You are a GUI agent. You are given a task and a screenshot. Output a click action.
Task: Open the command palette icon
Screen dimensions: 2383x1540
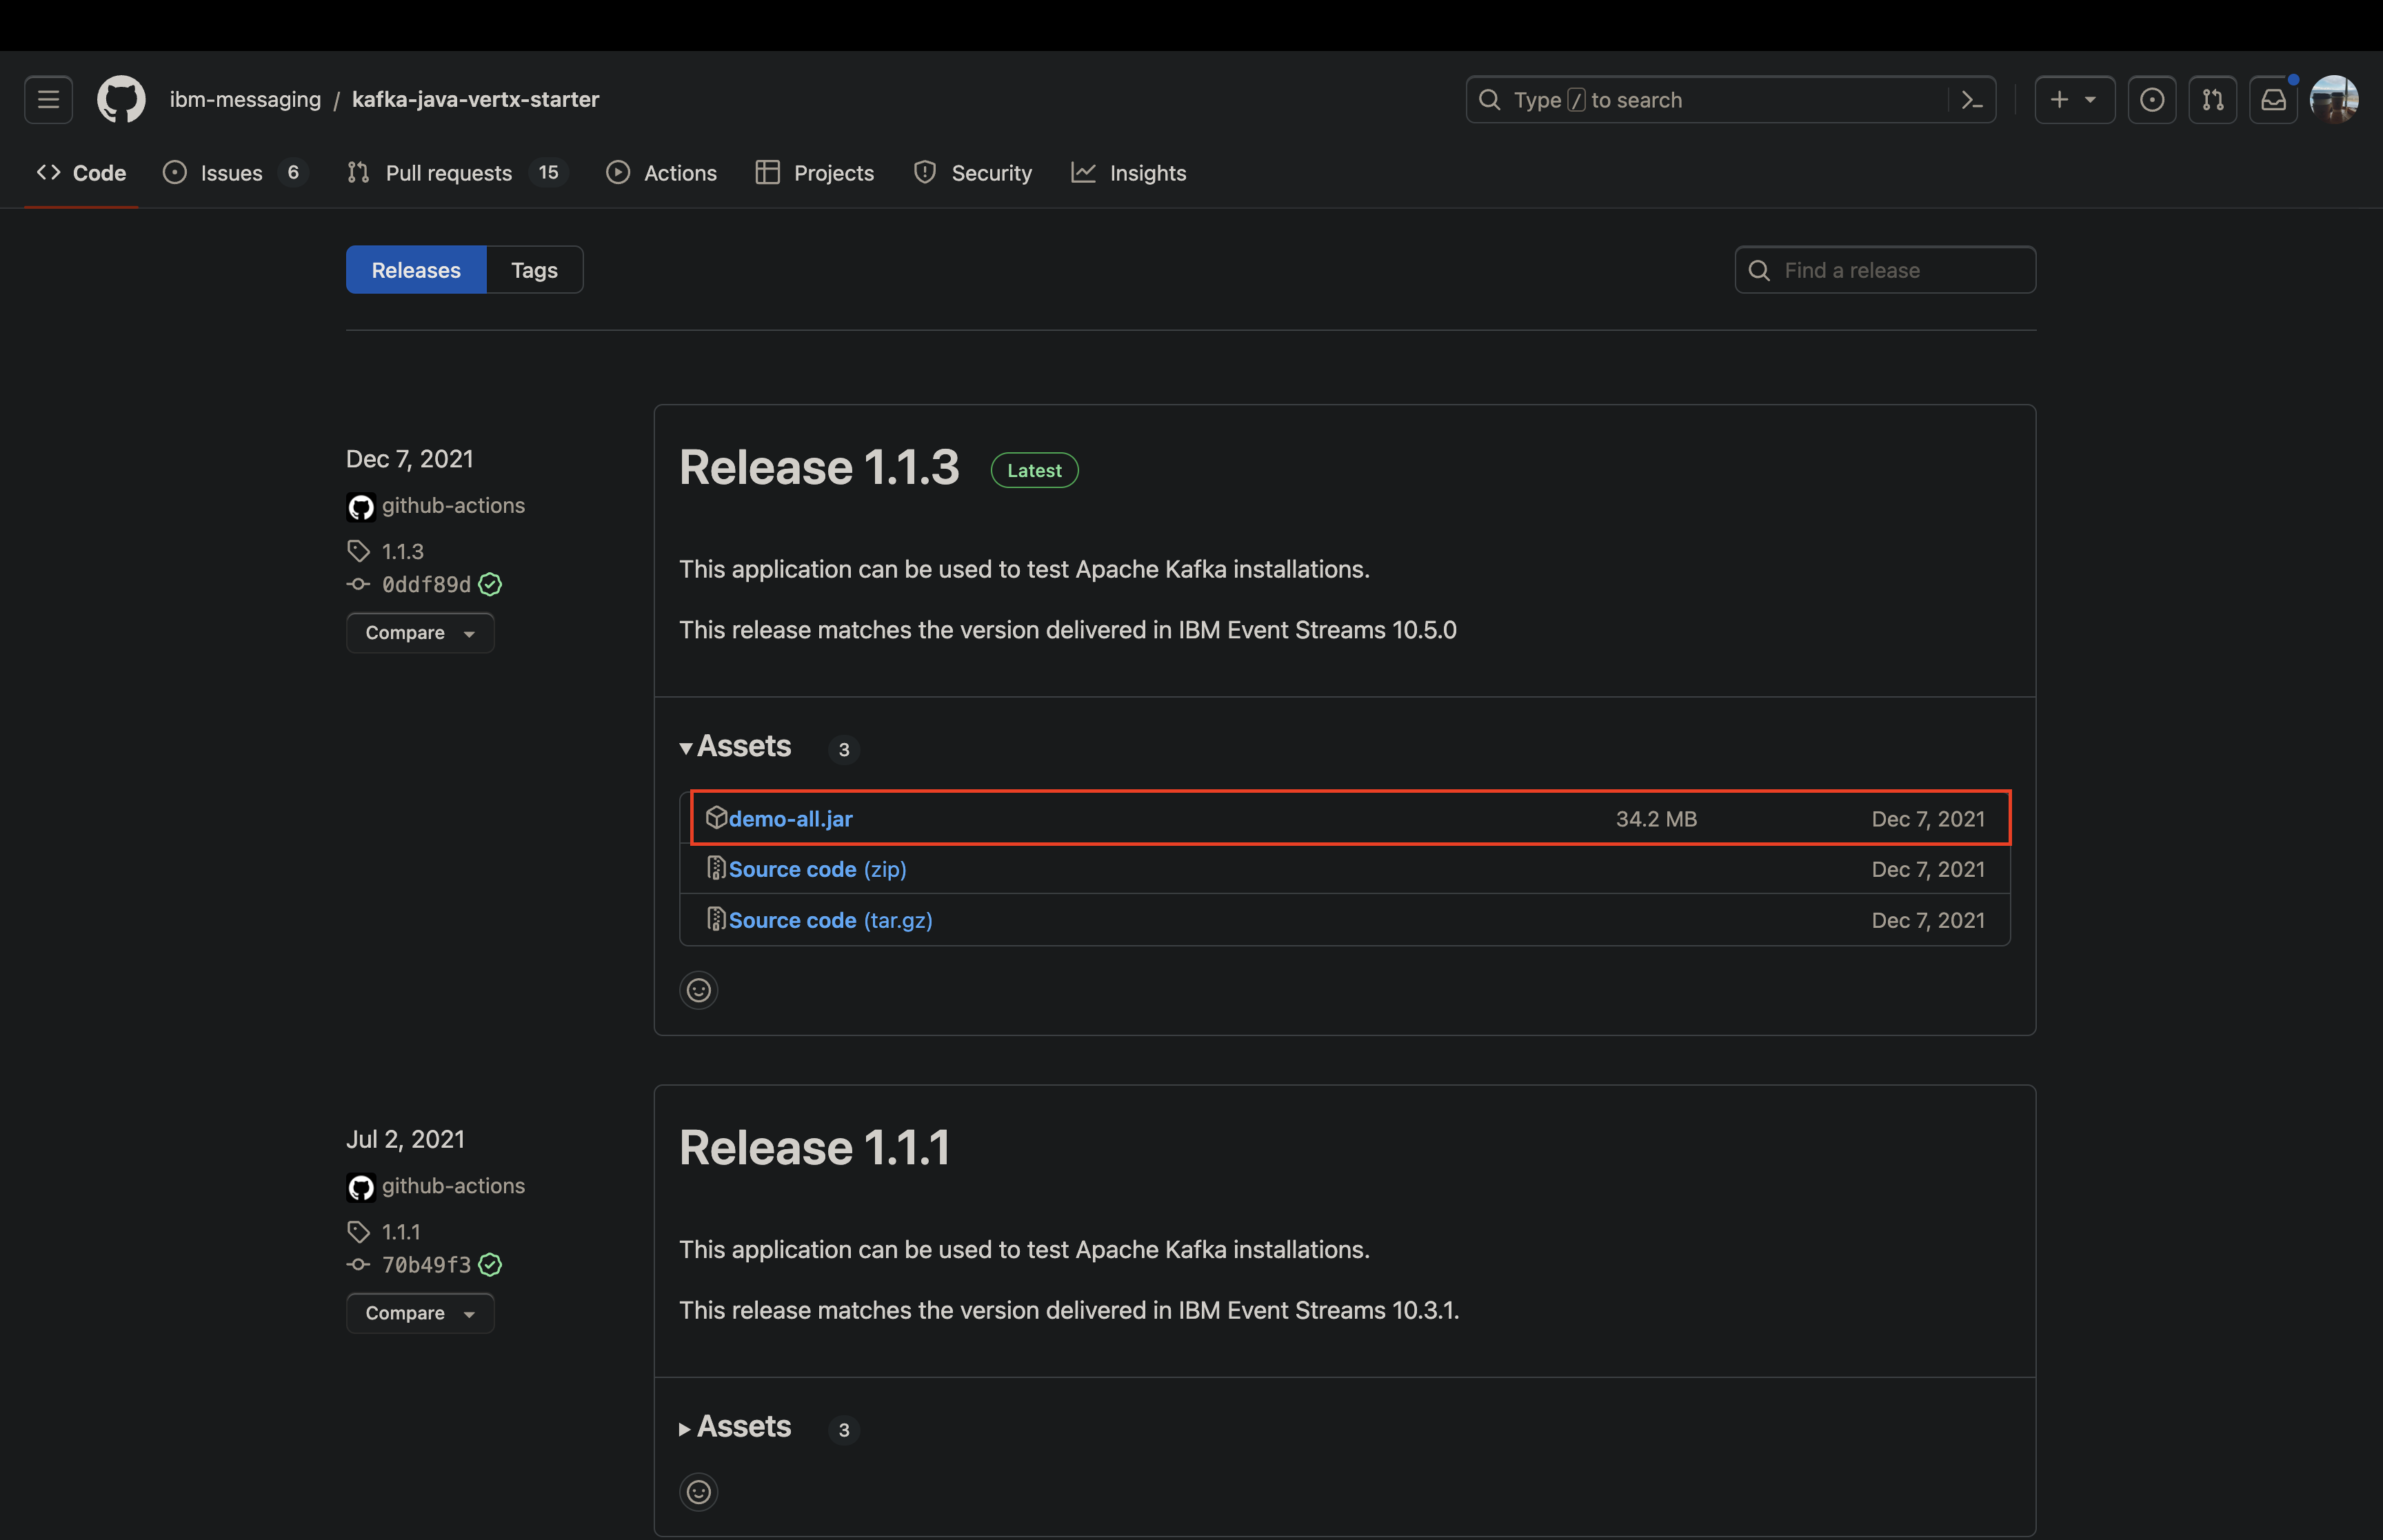pyautogui.click(x=1971, y=100)
